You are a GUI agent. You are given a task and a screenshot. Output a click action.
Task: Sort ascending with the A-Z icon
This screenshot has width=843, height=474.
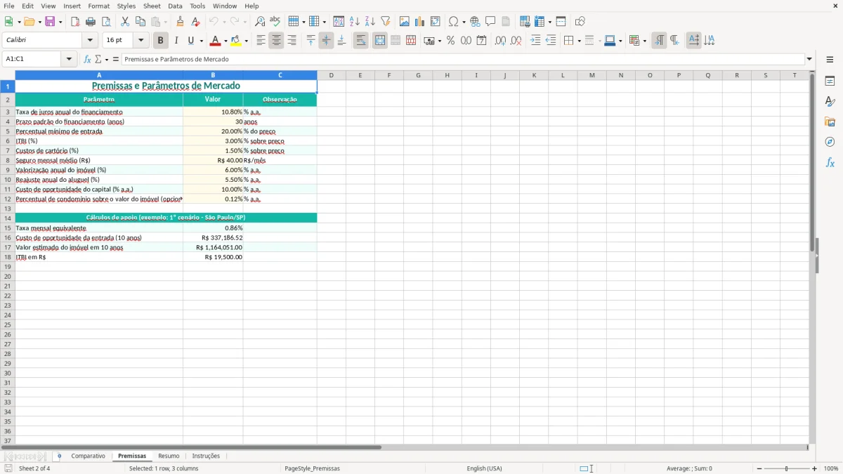click(355, 22)
